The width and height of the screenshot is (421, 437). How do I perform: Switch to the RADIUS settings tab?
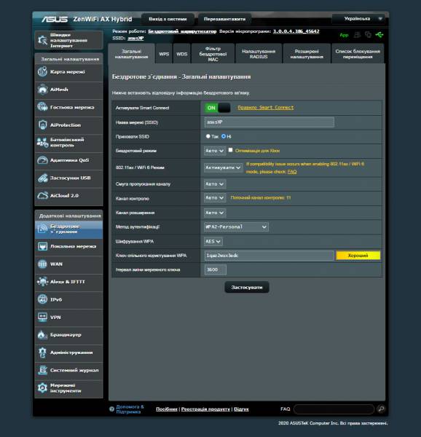pos(259,54)
